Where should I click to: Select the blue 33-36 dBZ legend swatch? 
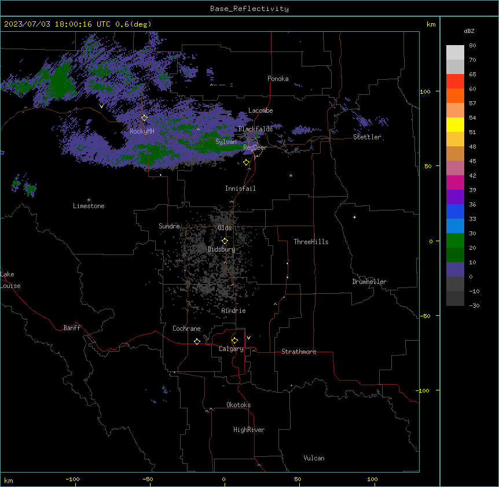(x=455, y=212)
